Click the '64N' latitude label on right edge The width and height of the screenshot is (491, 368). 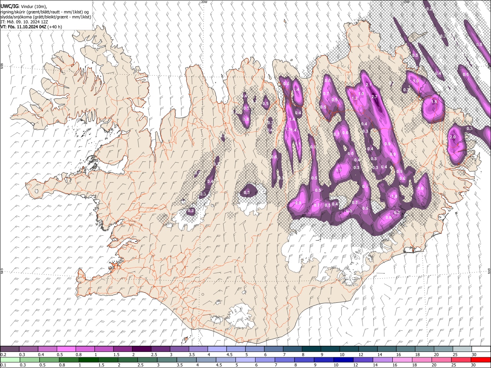(489, 271)
